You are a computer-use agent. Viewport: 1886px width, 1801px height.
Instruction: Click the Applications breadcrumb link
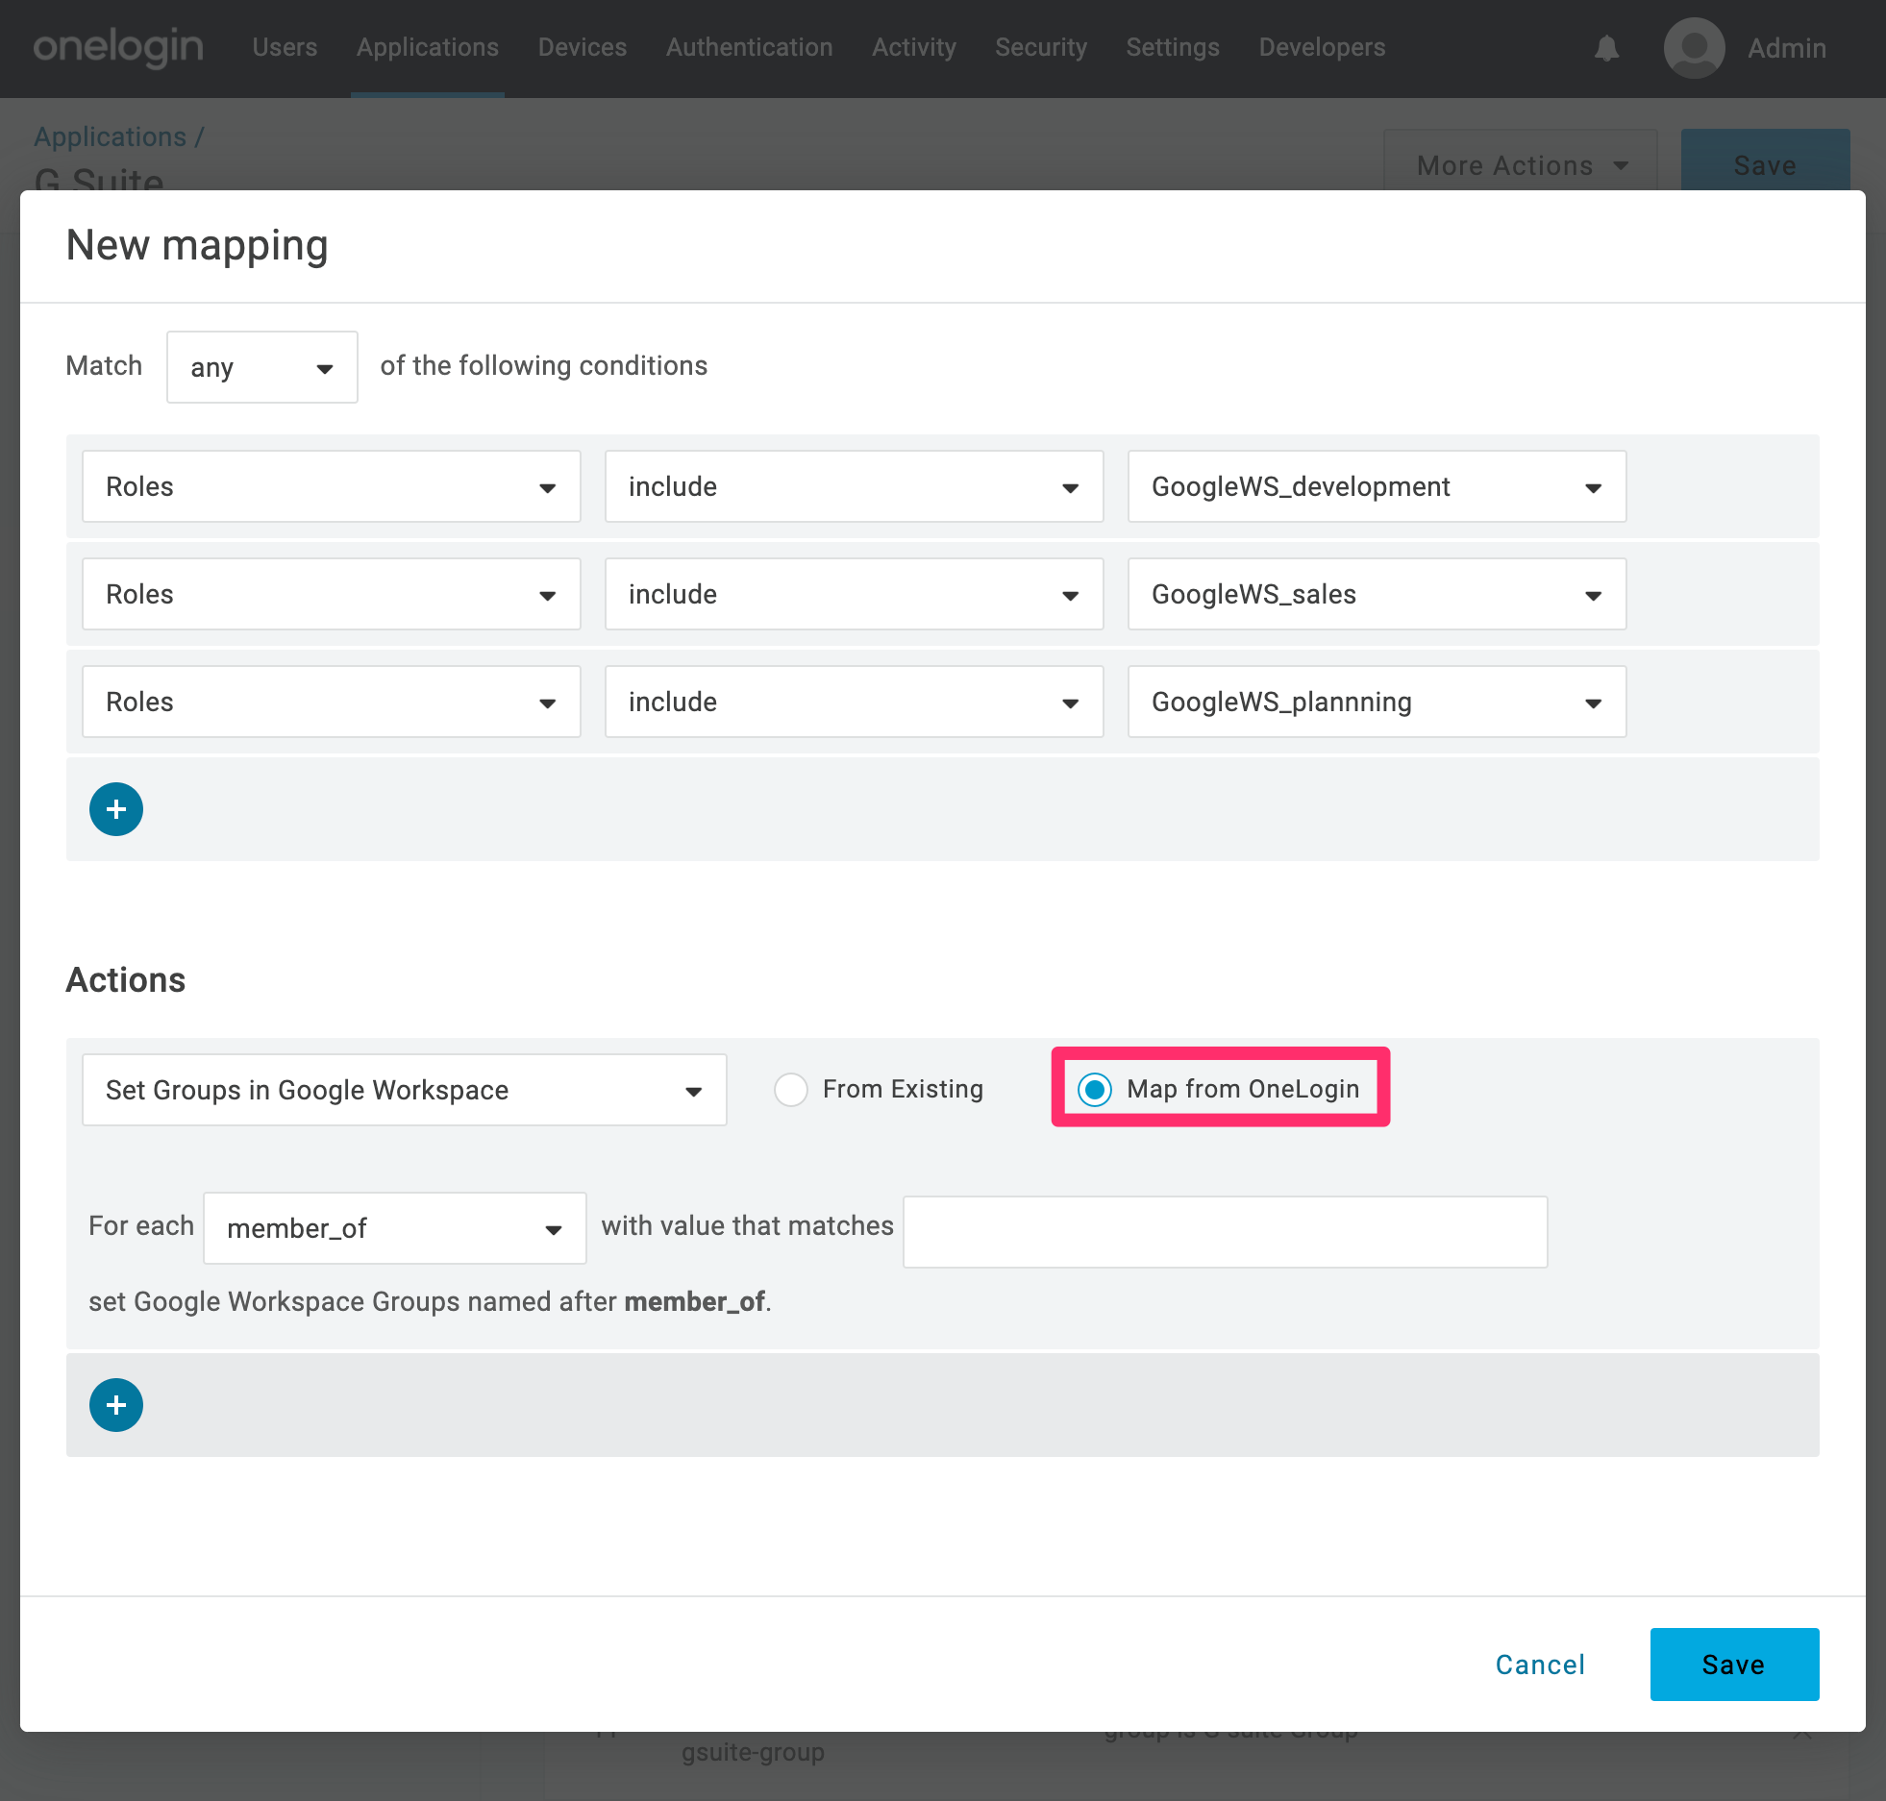pos(111,136)
